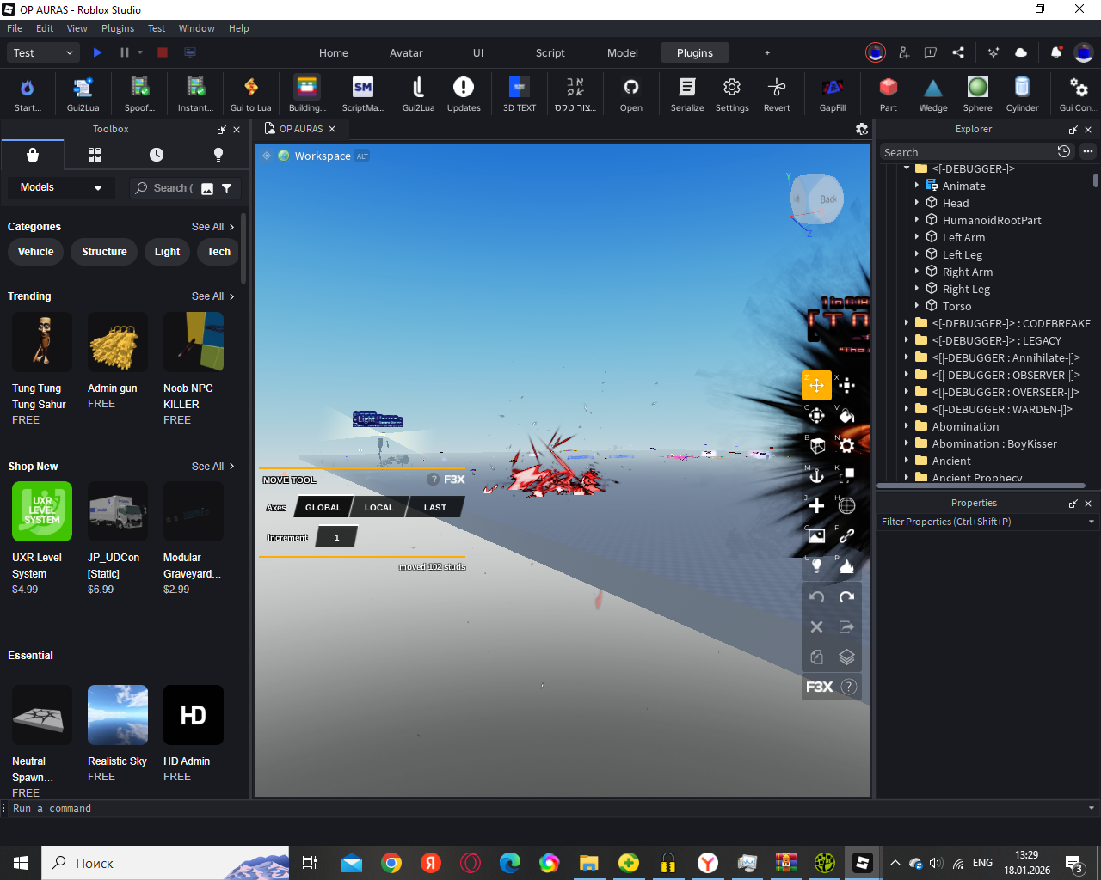Image resolution: width=1101 pixels, height=880 pixels.
Task: Select the F3X Material gear tool
Action: [846, 445]
